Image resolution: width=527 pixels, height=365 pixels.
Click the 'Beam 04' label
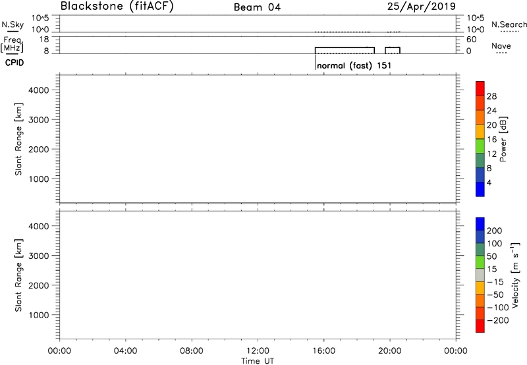click(257, 7)
